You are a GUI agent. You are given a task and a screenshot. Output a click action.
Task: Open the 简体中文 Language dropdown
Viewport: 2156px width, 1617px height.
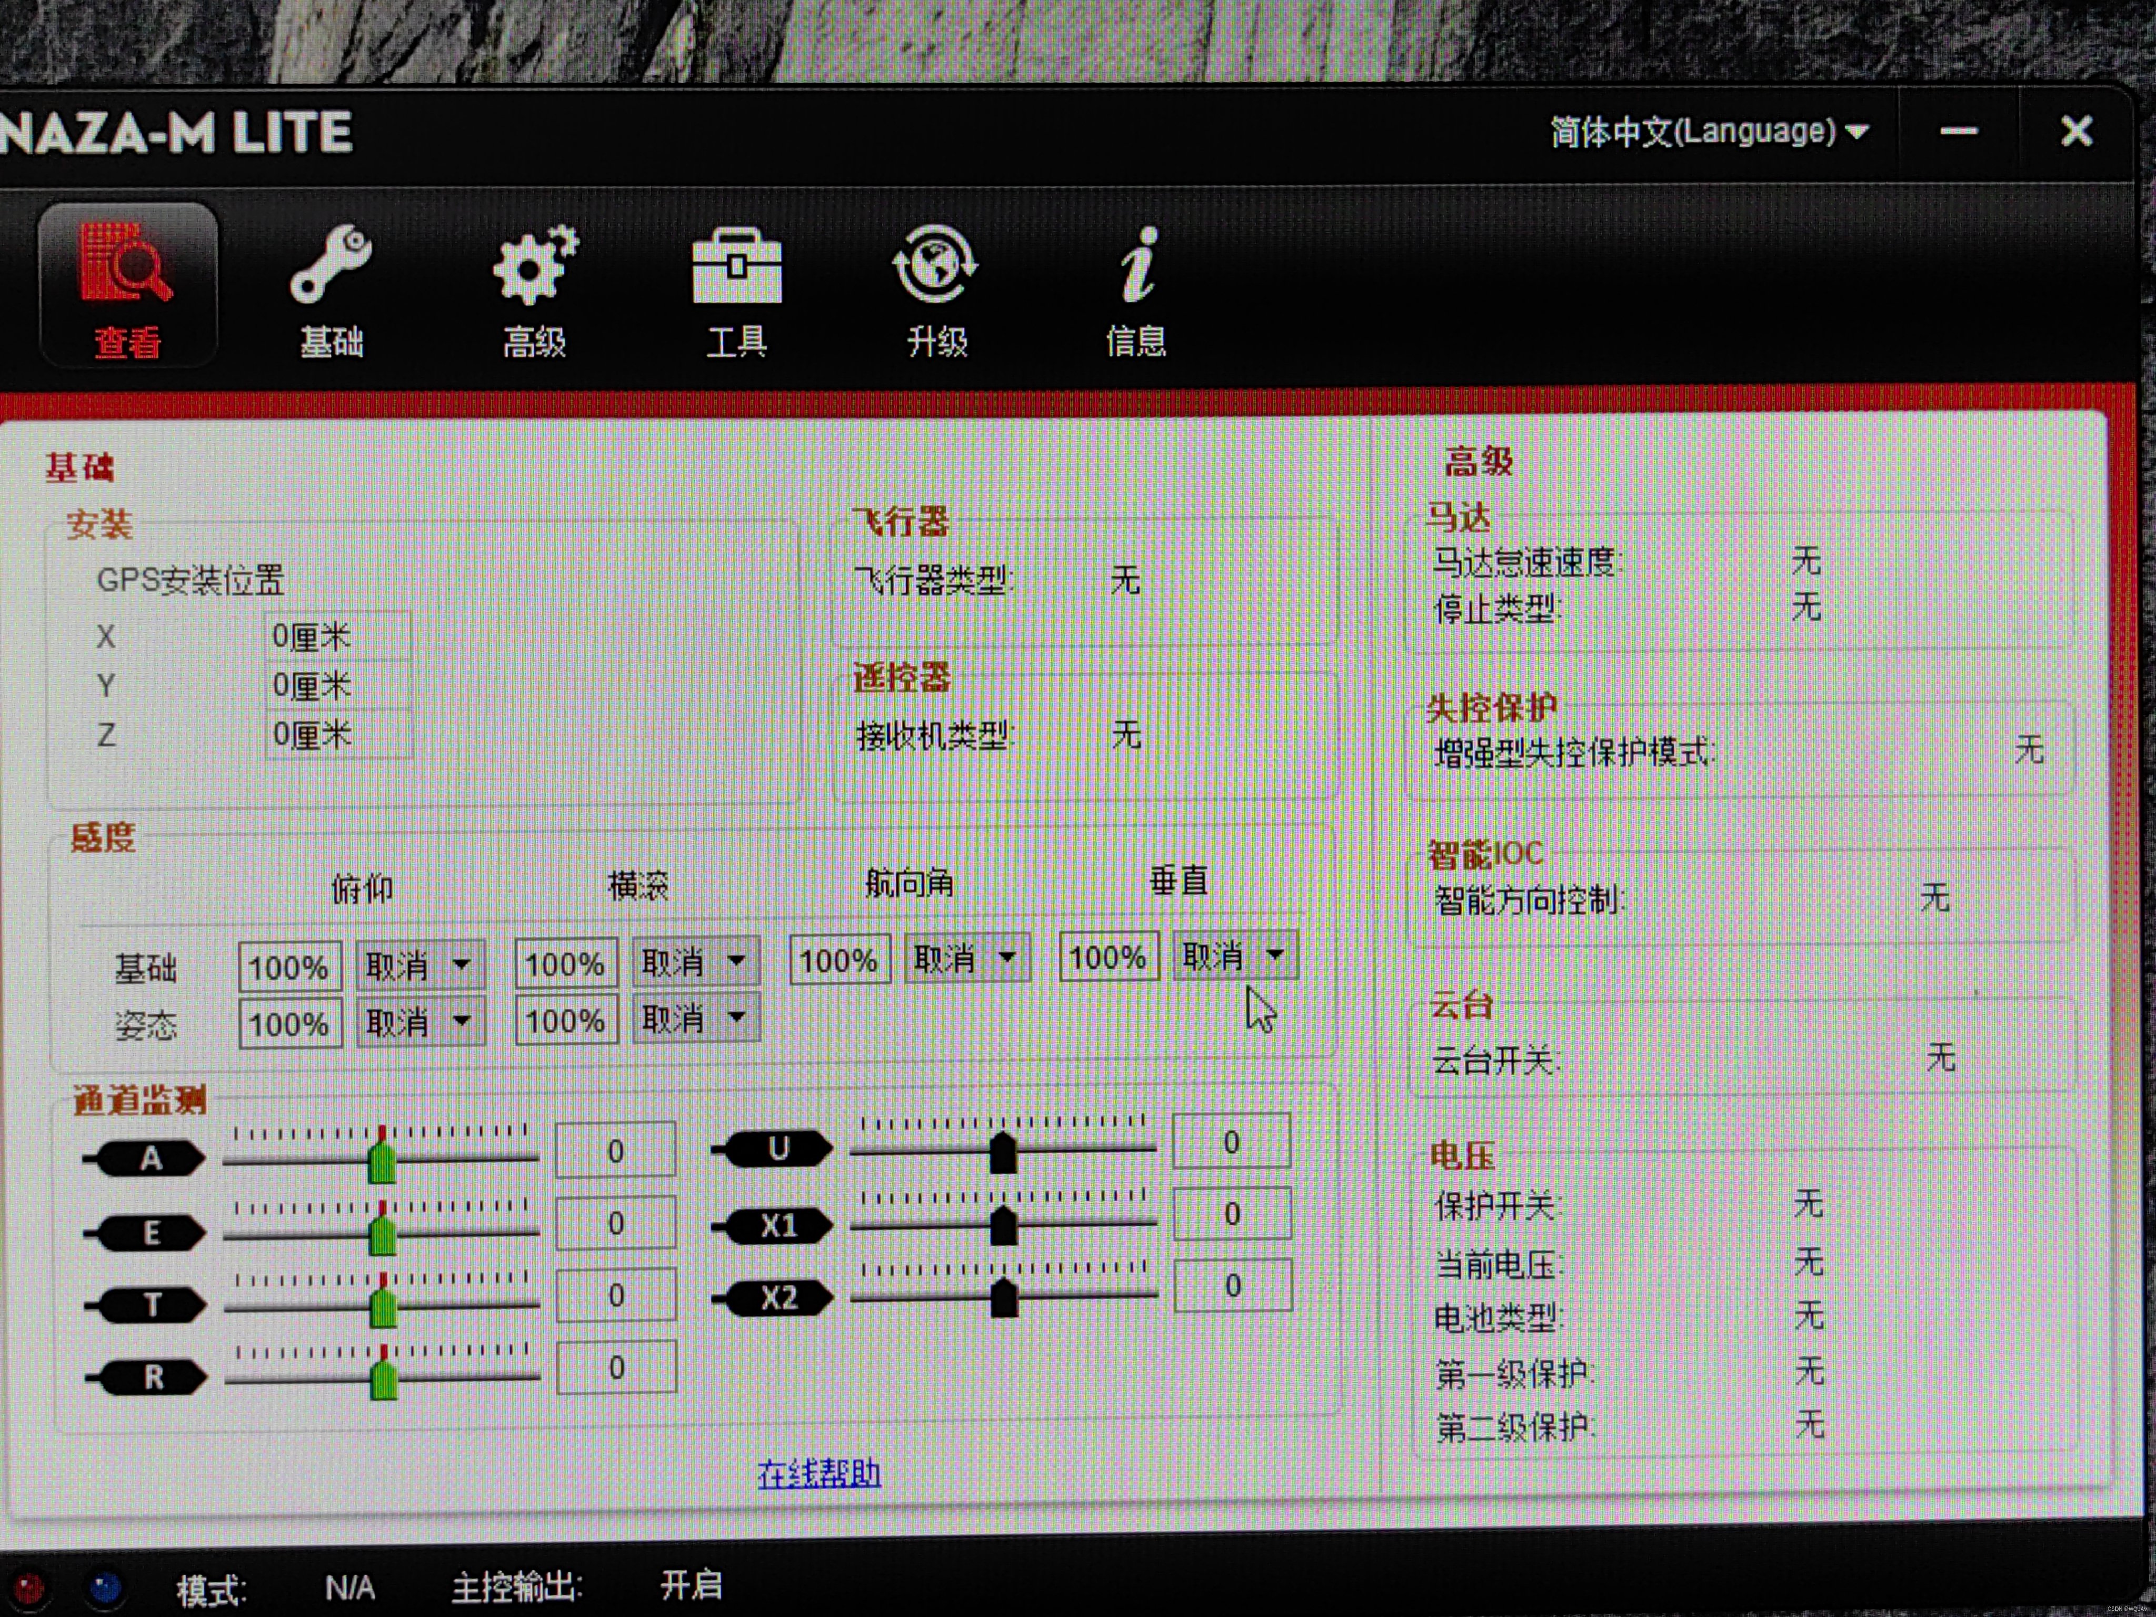tap(1709, 132)
